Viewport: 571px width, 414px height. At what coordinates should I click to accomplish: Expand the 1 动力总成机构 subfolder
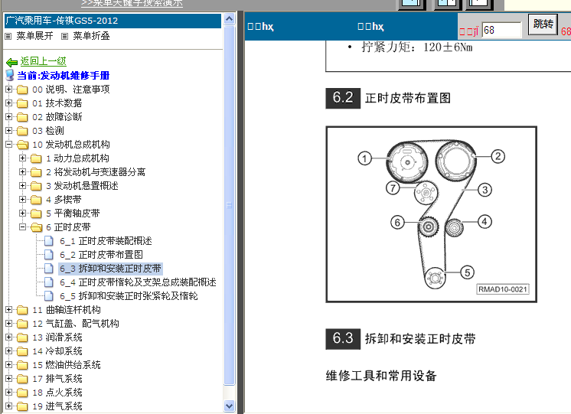[x=22, y=158]
